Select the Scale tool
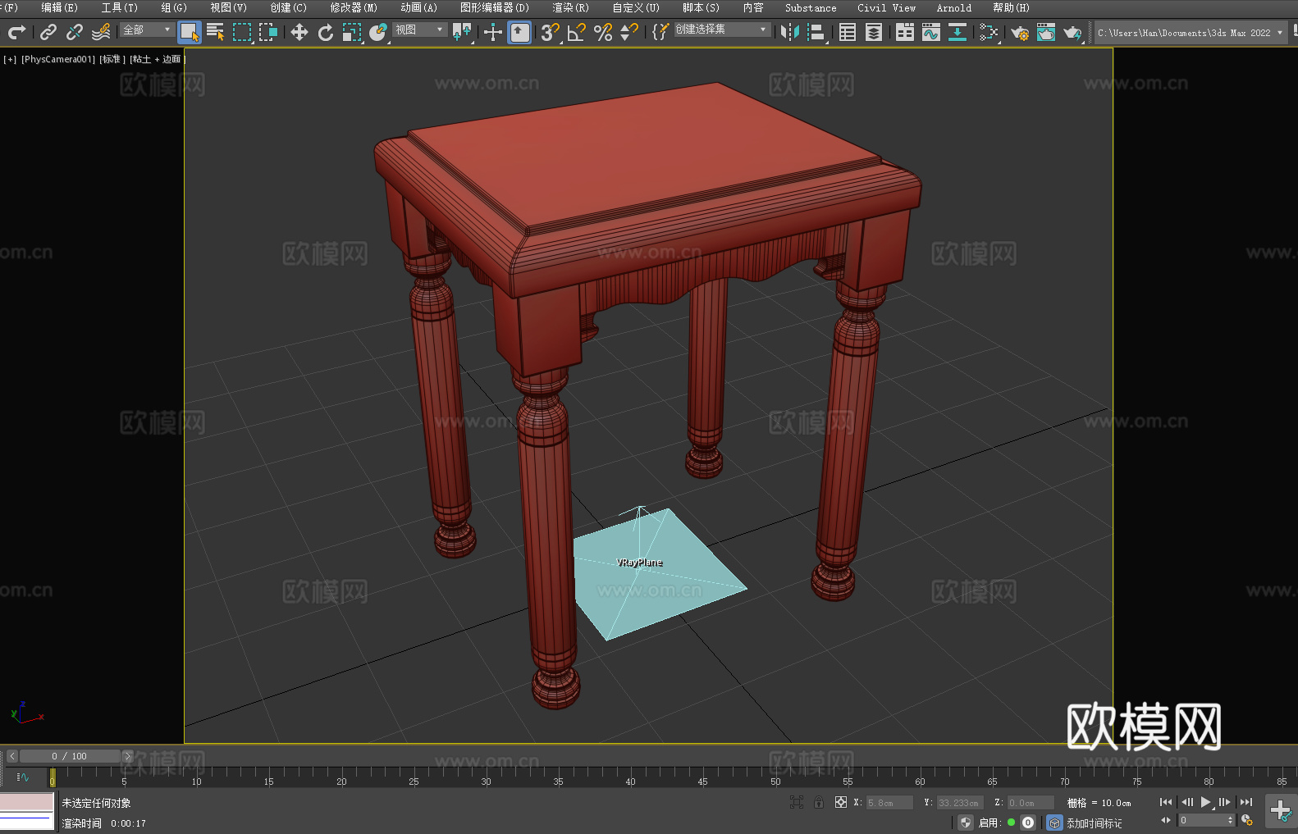This screenshot has height=834, width=1298. pyautogui.click(x=352, y=32)
